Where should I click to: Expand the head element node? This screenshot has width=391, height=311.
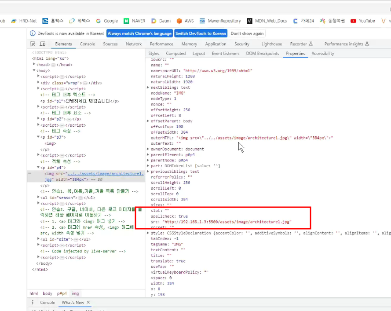click(x=34, y=64)
